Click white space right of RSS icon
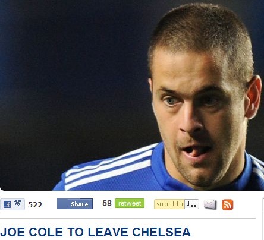Image resolution: width=264 pixels, height=240 pixels. (x=247, y=204)
